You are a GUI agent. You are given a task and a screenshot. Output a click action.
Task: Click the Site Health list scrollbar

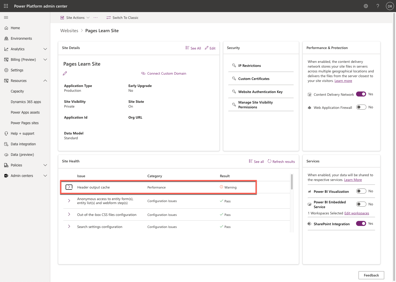click(x=292, y=182)
